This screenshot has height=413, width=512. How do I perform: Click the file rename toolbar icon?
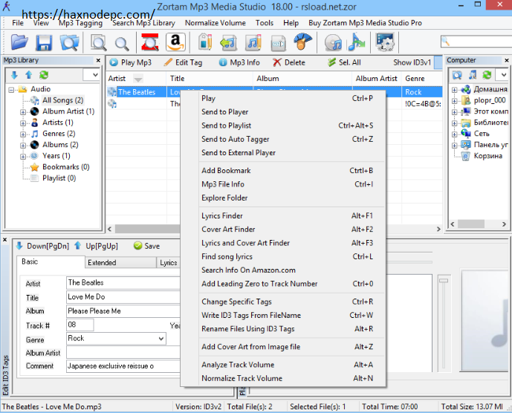click(278, 43)
